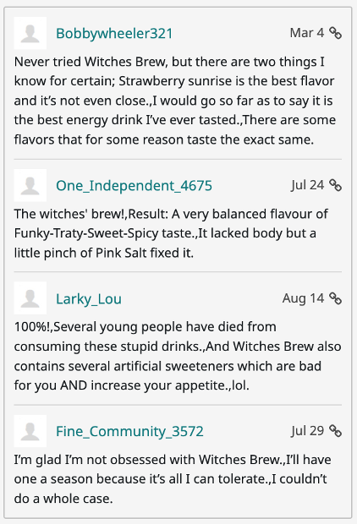Open the Larky_Lou user profile
The image size is (357, 524).
click(89, 298)
